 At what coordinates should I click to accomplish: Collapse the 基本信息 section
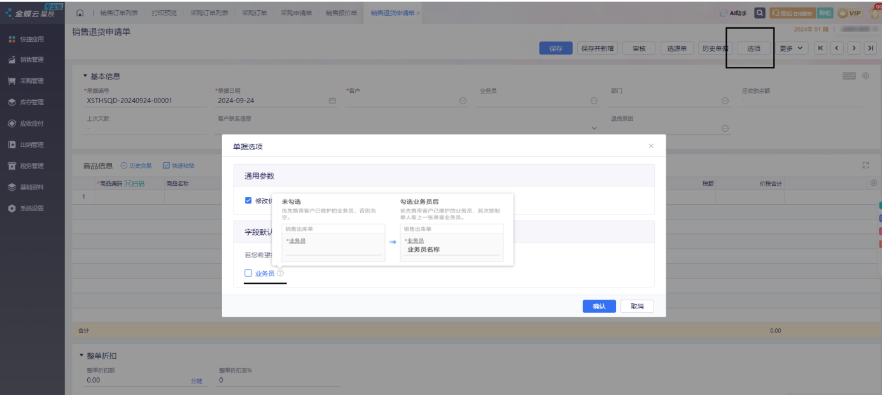click(85, 76)
